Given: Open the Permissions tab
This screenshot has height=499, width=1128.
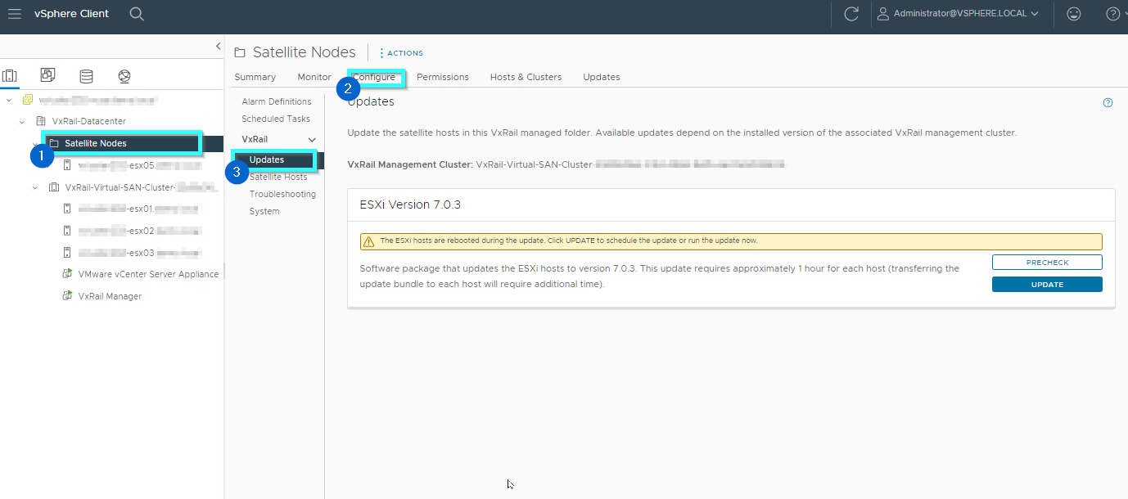Looking at the screenshot, I should [443, 77].
